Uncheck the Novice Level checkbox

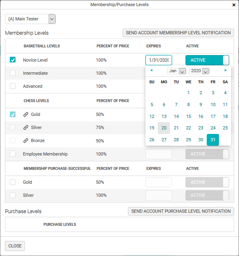[x=13, y=60]
